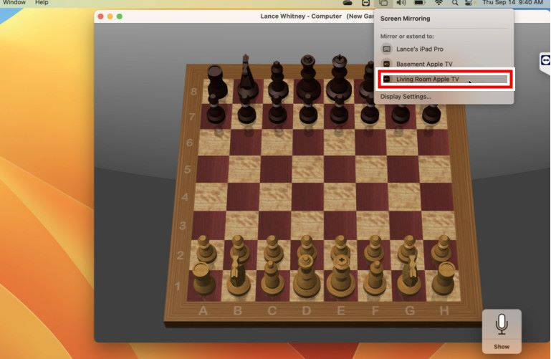Viewport: 551px width, 359px height.
Task: Open Display Settings from mirroring menu
Action: [x=406, y=96]
